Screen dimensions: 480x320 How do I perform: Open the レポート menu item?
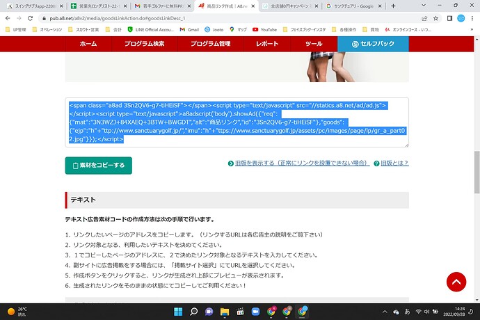coord(267,44)
